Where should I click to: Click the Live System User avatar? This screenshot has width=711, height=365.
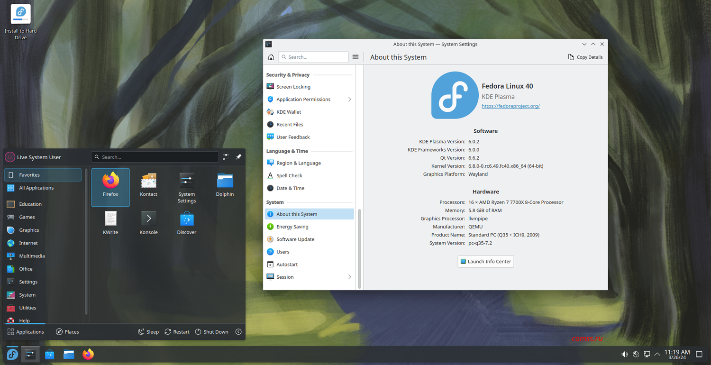[x=9, y=157]
